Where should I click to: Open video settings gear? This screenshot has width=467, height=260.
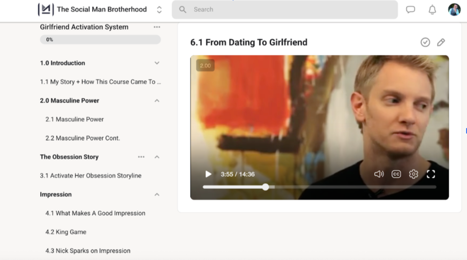click(414, 174)
